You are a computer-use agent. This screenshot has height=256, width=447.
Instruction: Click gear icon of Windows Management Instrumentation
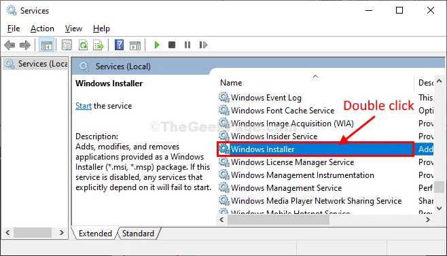224,175
